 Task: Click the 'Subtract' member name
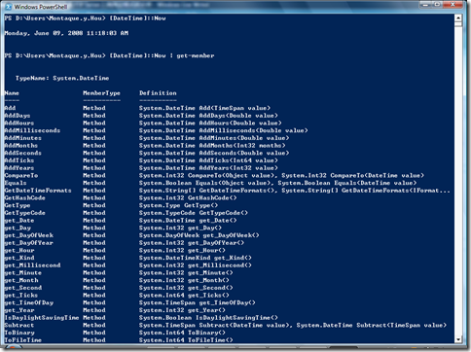tap(19, 325)
